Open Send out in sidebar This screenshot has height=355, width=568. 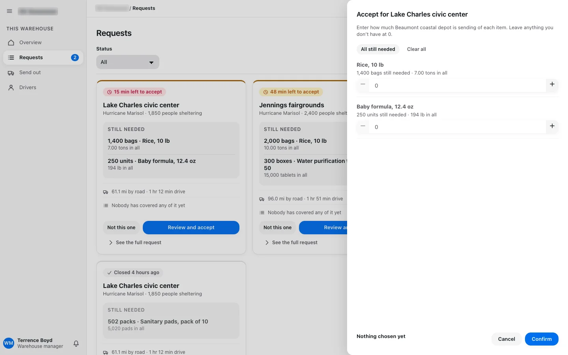43,73
